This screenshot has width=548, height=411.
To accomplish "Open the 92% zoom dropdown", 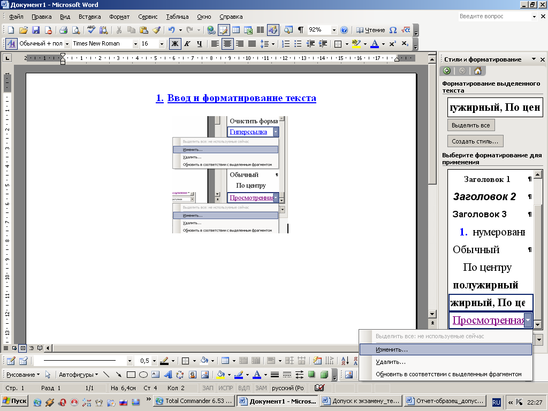I will click(334, 31).
